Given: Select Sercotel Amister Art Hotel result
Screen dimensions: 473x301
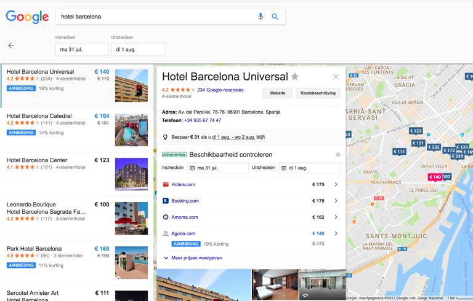Looking at the screenshot, I should [x=76, y=294].
